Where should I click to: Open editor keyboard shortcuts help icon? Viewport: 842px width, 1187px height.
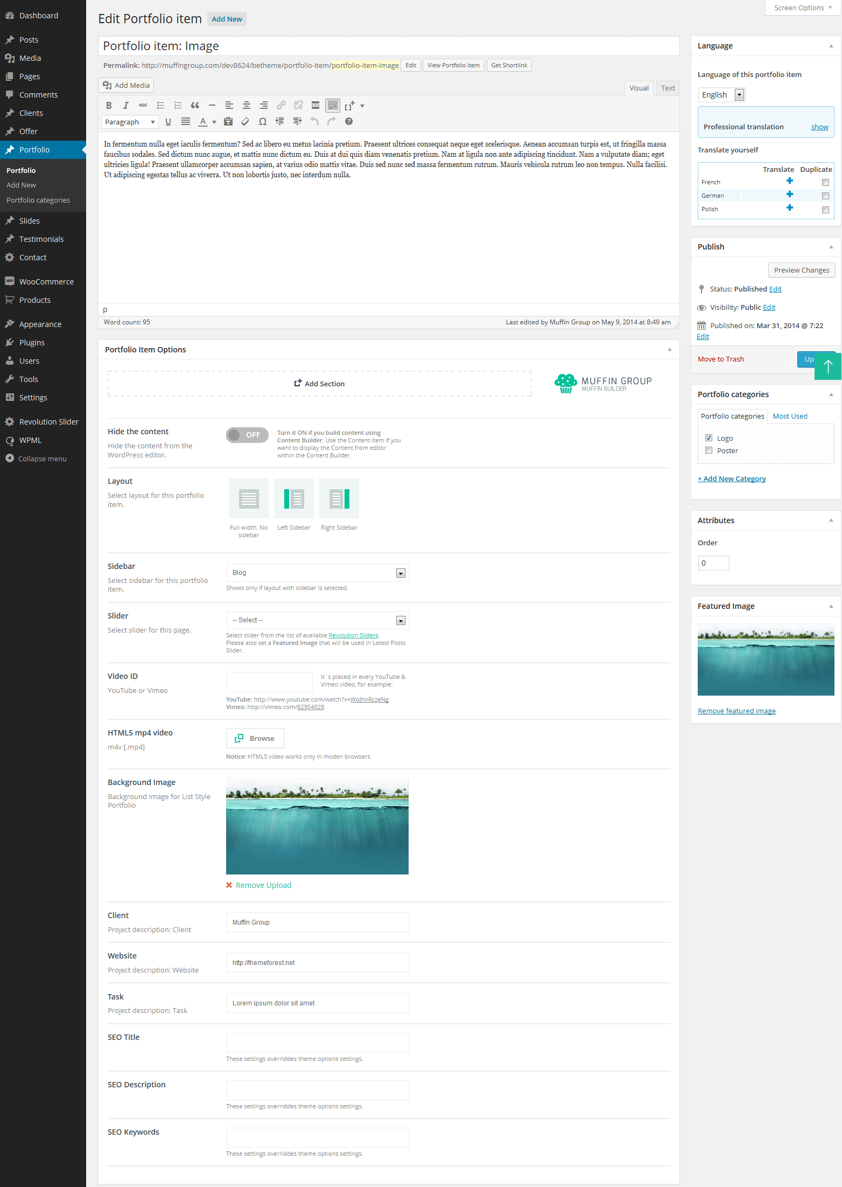(x=349, y=122)
